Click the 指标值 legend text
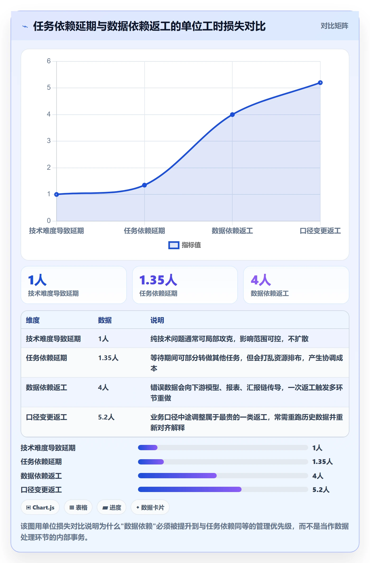The width and height of the screenshot is (370, 563). pyautogui.click(x=191, y=245)
